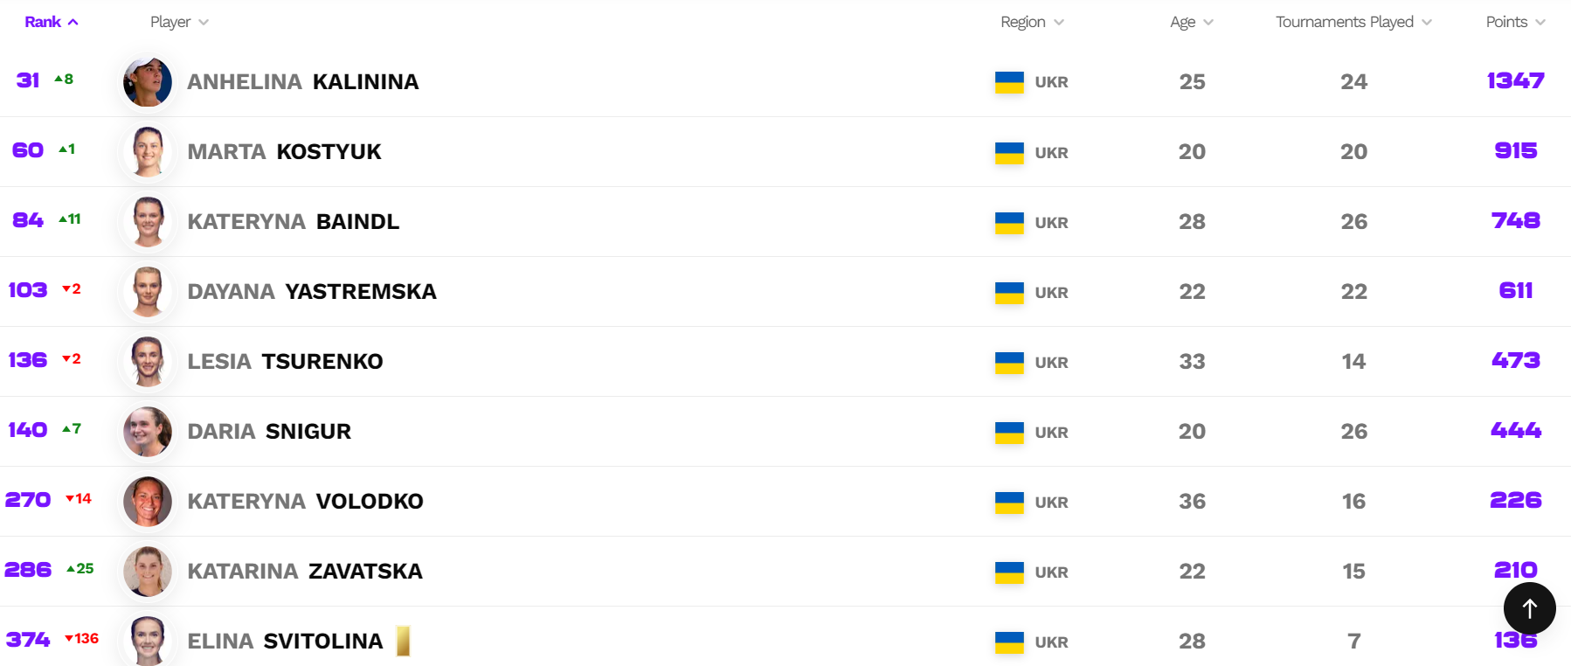Viewport: 1571px width, 666px height.
Task: Click Katarina Zavatska's name
Action: (304, 572)
